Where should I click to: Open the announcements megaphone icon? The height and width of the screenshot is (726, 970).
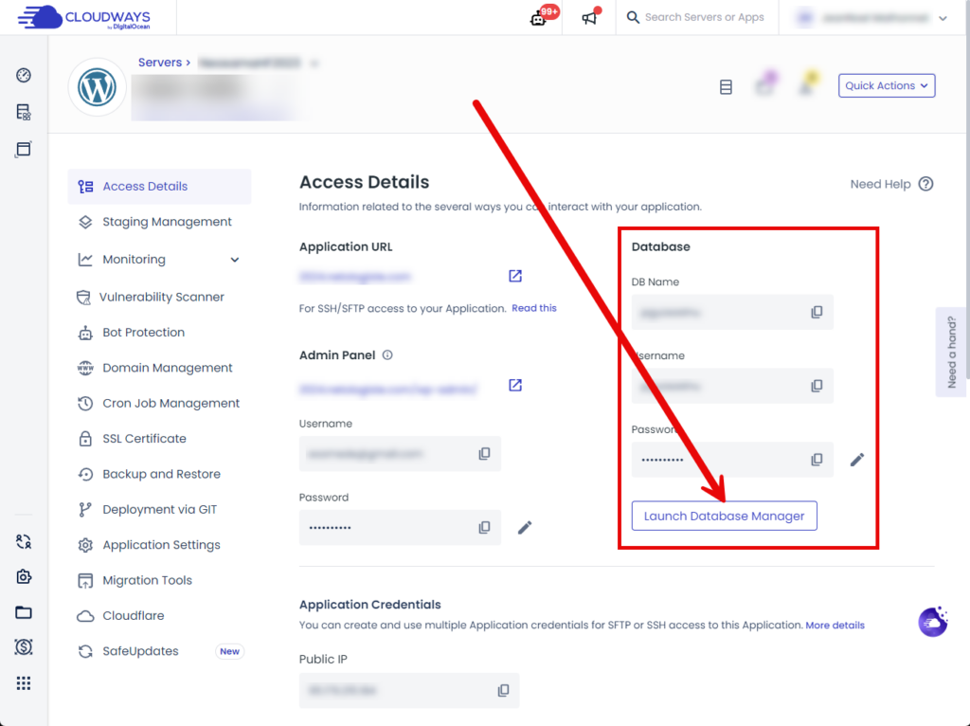(589, 18)
